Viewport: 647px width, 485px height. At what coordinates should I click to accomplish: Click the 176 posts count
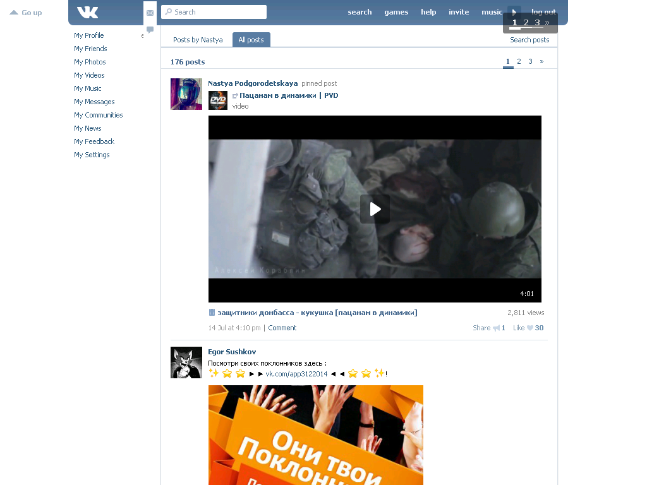click(188, 62)
